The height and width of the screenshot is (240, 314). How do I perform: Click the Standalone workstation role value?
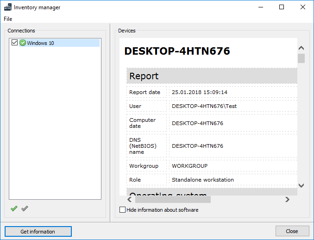click(202, 180)
